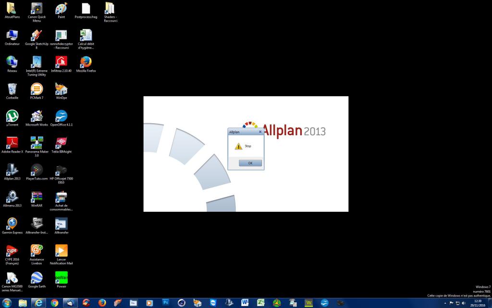Screen dimensions: 492x308
Task: Open the volume control in system tray
Action: [x=464, y=303]
